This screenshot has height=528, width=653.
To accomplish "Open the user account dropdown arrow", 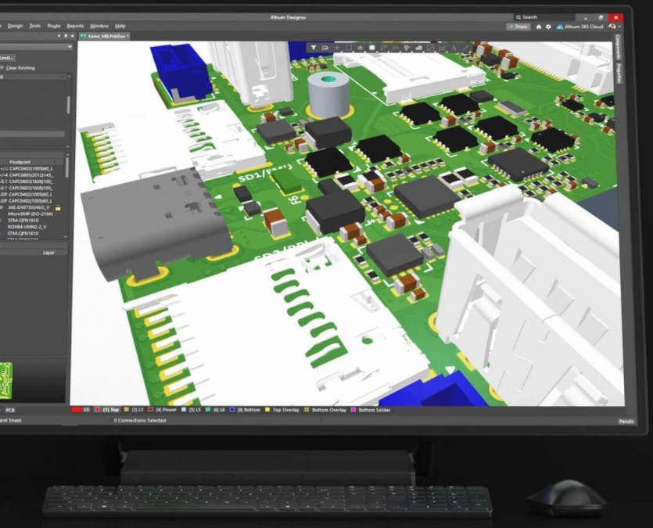I will coord(619,27).
